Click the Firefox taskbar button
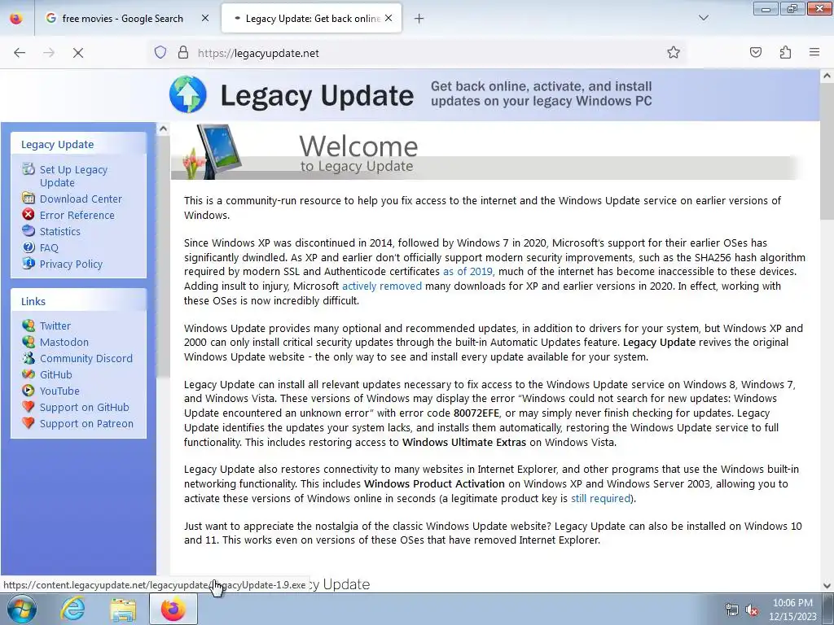Viewport: 834px width, 625px height. pyautogui.click(x=173, y=609)
